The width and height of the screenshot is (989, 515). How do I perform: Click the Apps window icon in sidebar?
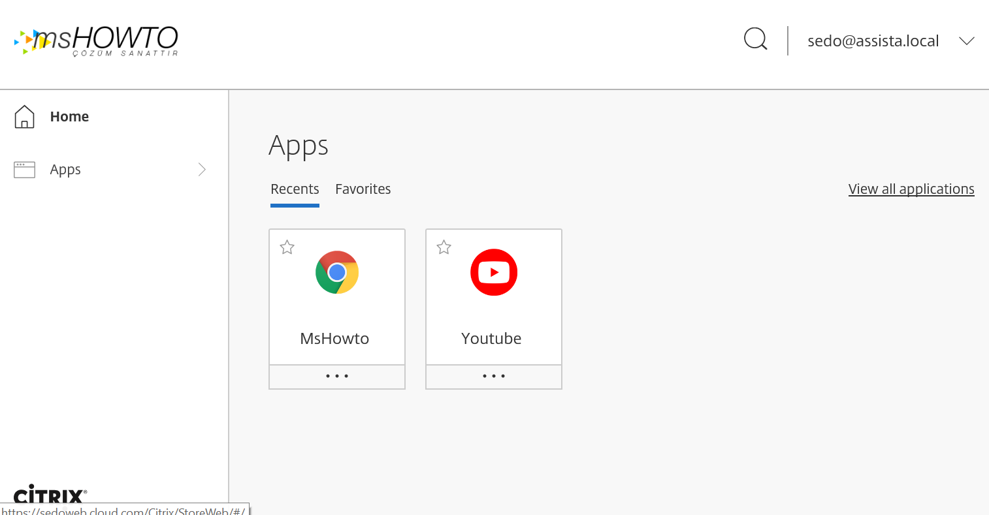pyautogui.click(x=24, y=170)
